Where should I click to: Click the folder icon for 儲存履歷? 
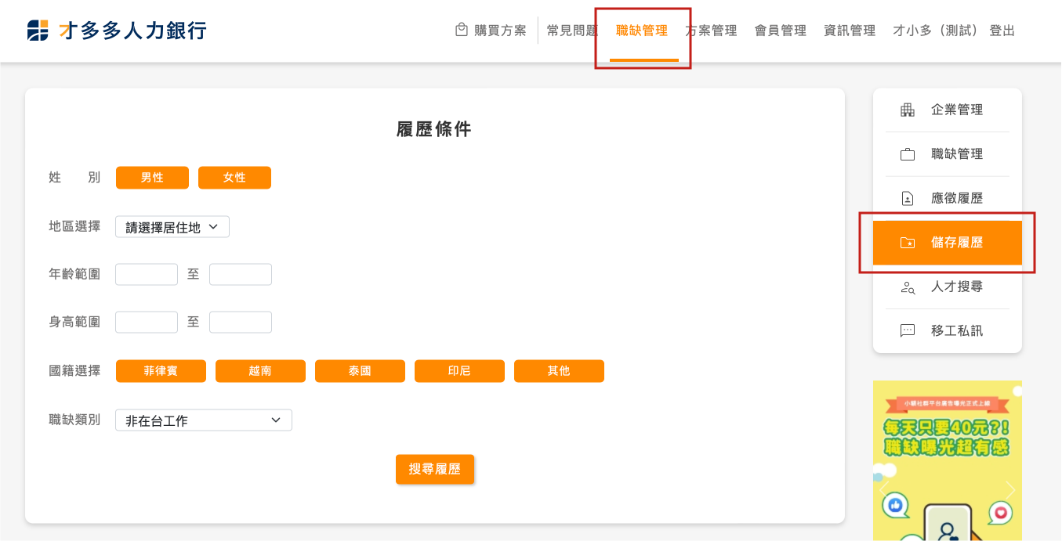pos(908,243)
